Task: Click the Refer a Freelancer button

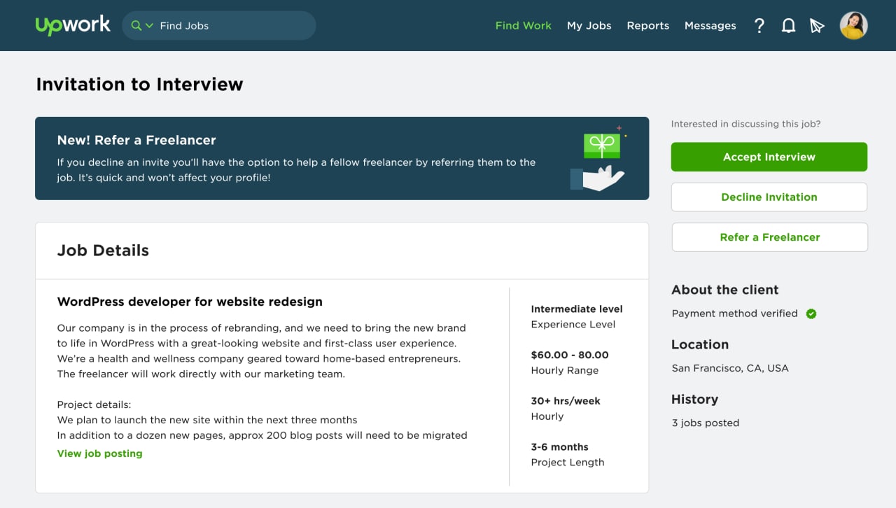Action: 769,237
